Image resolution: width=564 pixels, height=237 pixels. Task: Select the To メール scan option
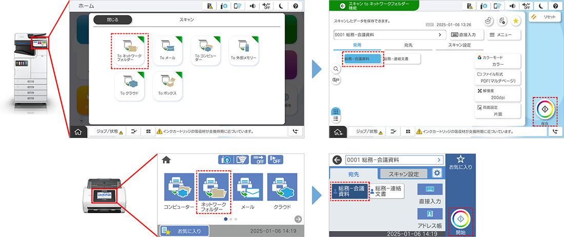[167, 50]
